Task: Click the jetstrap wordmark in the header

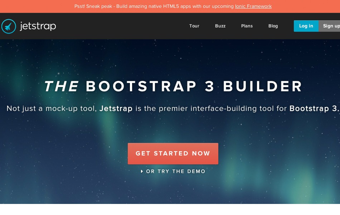Action: [38, 26]
